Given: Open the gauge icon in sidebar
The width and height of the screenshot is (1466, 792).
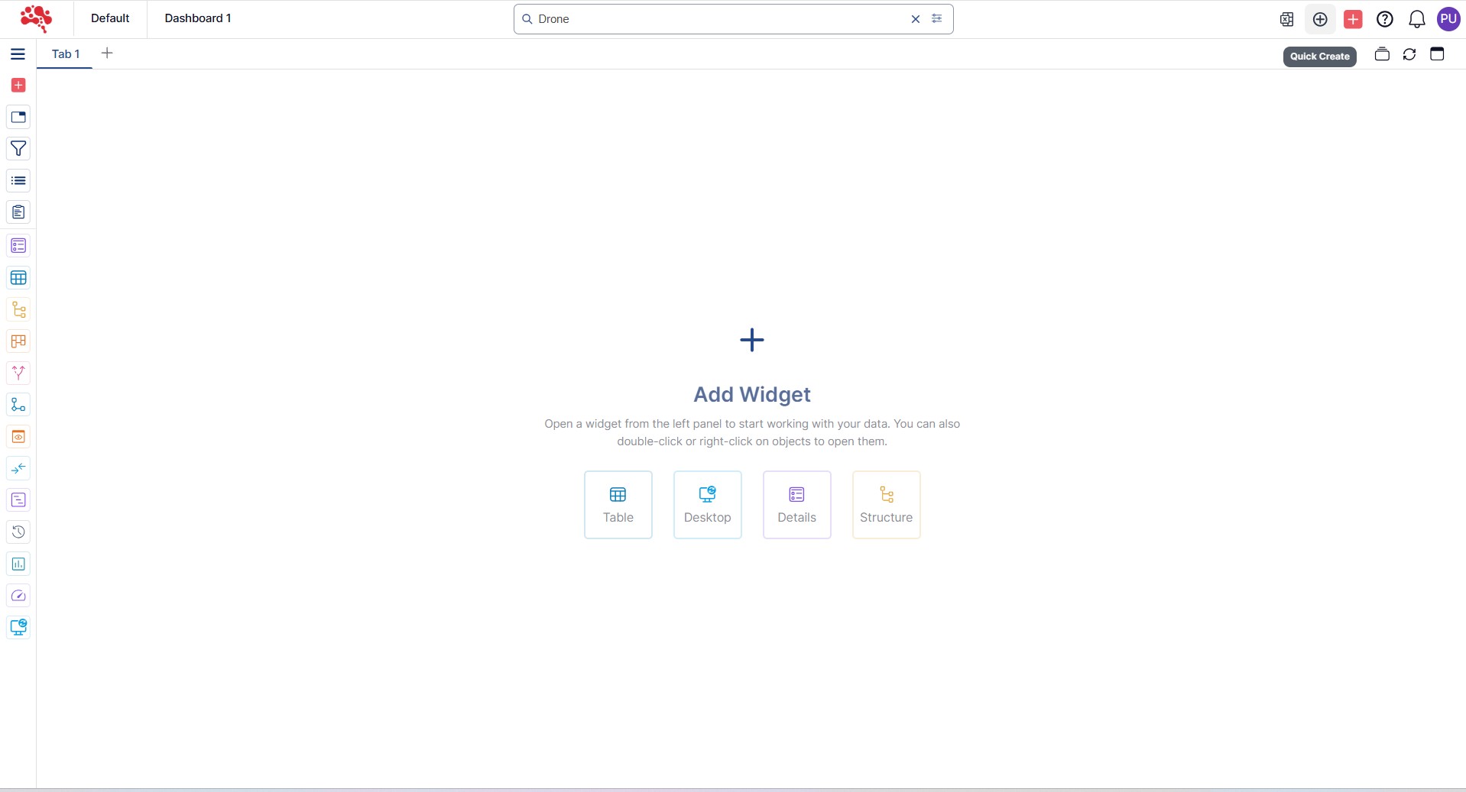Looking at the screenshot, I should [x=18, y=596].
